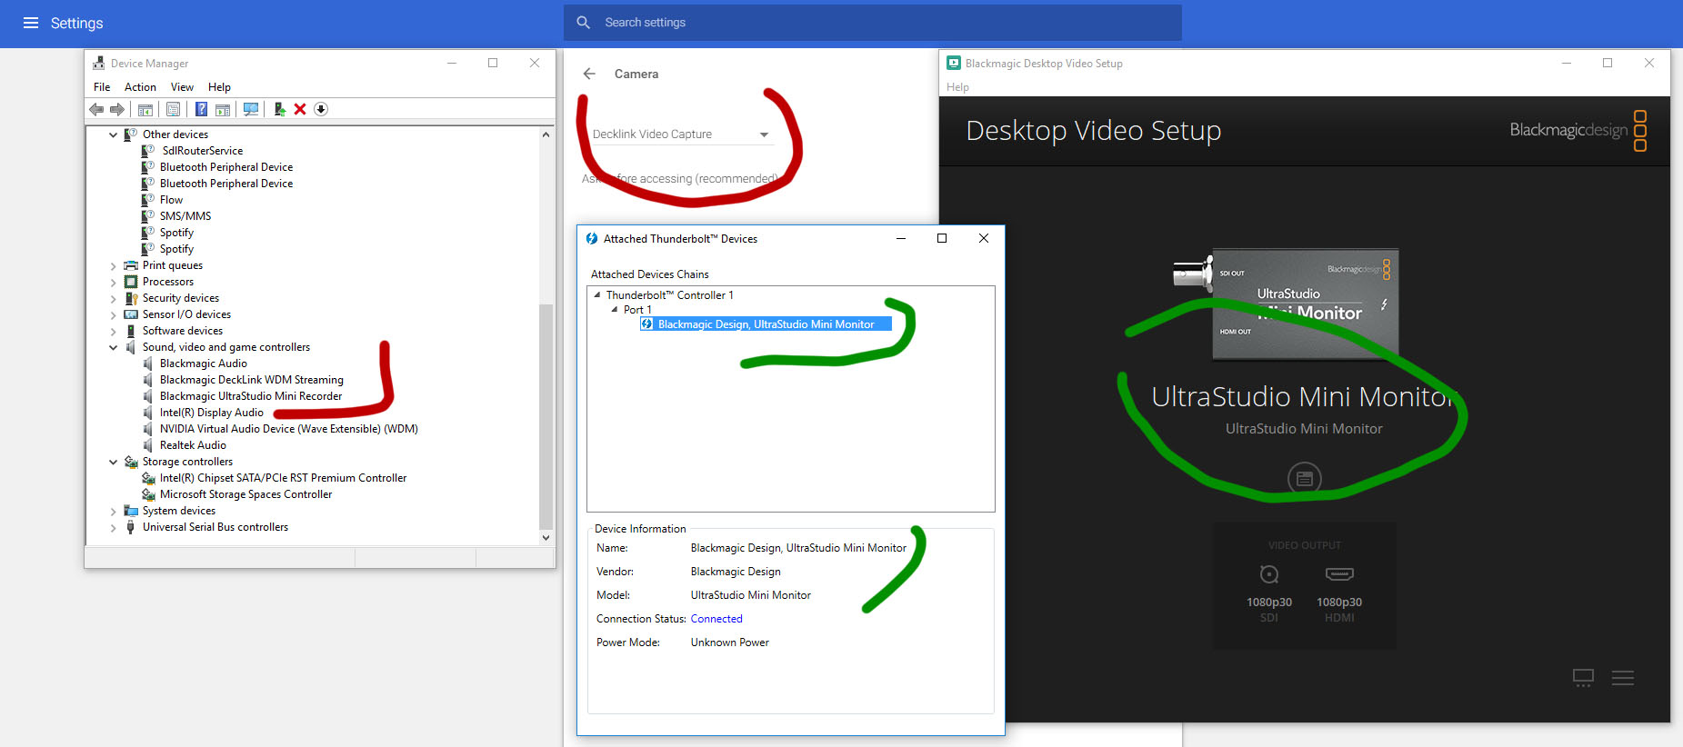Click the HDMI video output connector icon
This screenshot has height=747, width=1683.
pyautogui.click(x=1339, y=574)
